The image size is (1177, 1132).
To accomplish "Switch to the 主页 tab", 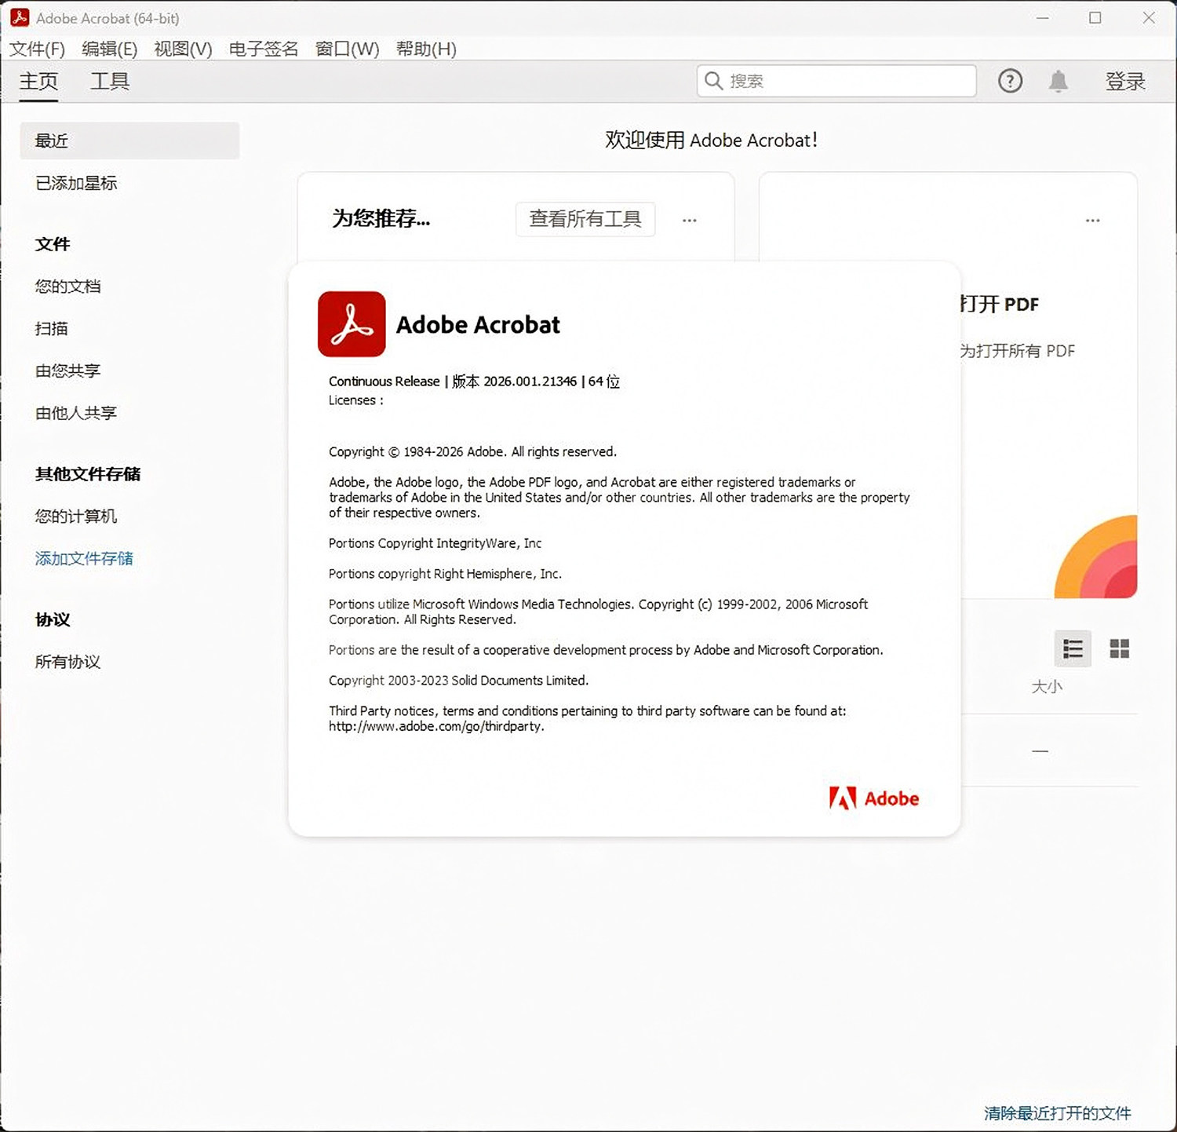I will pos(38,81).
